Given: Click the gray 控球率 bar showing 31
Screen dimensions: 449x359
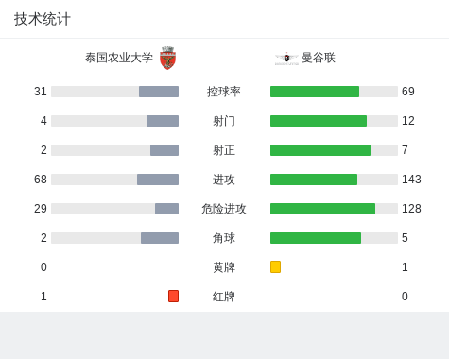Looking at the screenshot, I should click(159, 92).
